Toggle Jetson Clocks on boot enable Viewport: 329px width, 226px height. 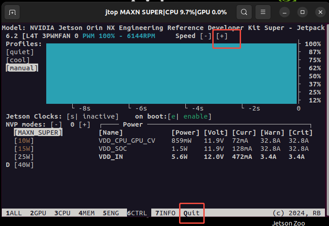click(190, 116)
